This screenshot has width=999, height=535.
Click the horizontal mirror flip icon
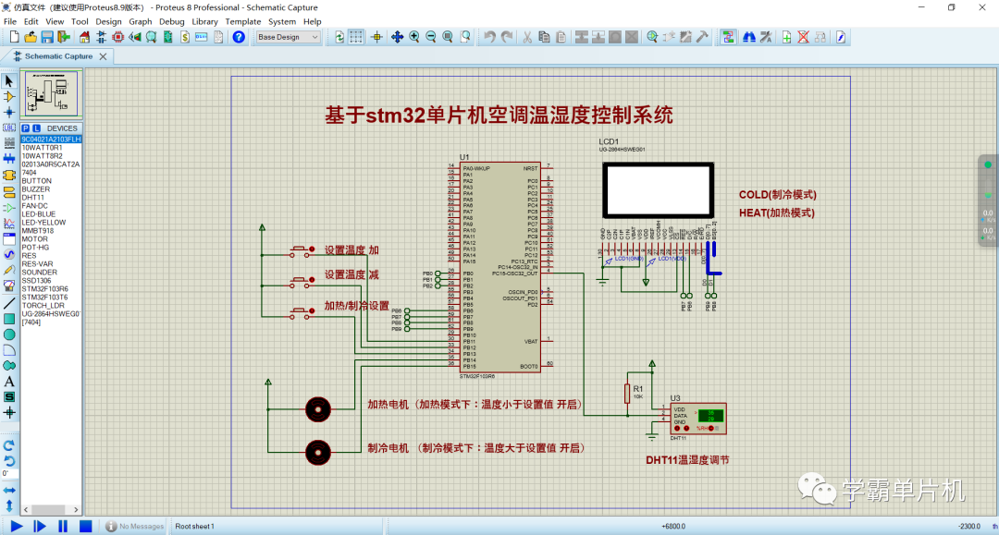[9, 491]
